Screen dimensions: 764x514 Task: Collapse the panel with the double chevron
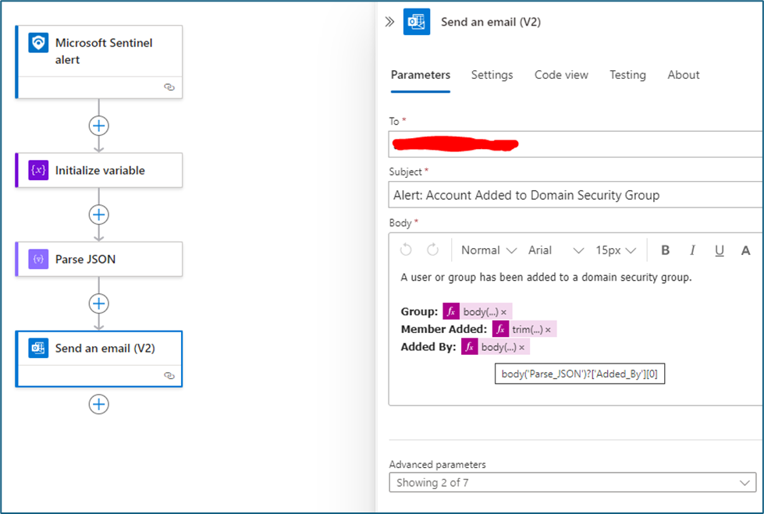(389, 23)
